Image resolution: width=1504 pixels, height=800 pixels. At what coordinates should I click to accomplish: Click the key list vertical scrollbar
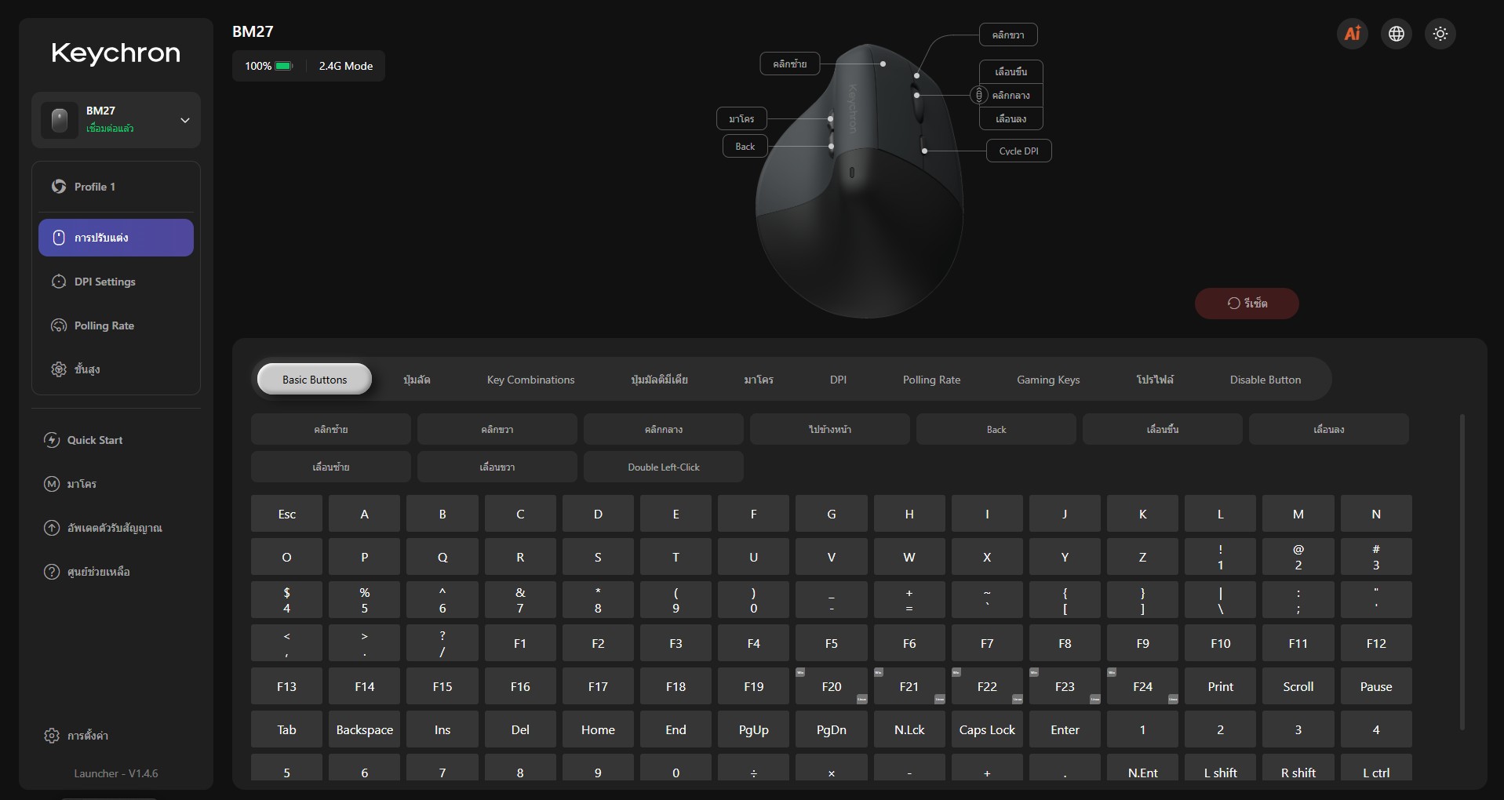[1462, 572]
